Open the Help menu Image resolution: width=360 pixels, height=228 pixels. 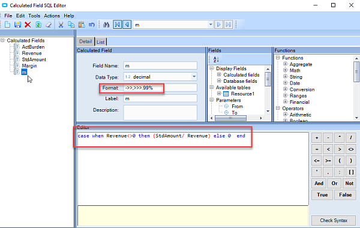click(69, 16)
